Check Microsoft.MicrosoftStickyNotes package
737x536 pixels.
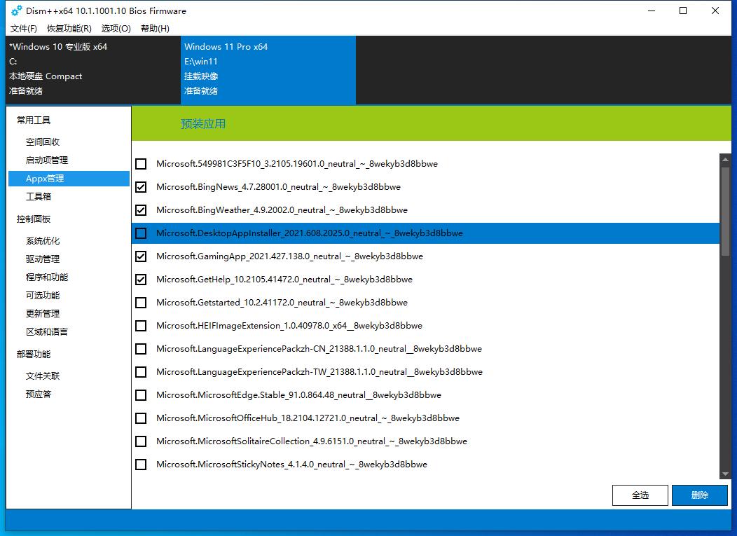141,465
